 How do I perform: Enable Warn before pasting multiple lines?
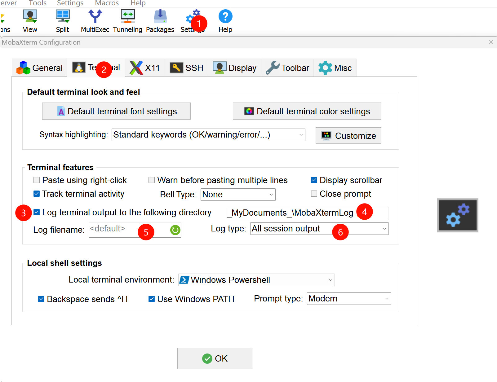click(152, 180)
